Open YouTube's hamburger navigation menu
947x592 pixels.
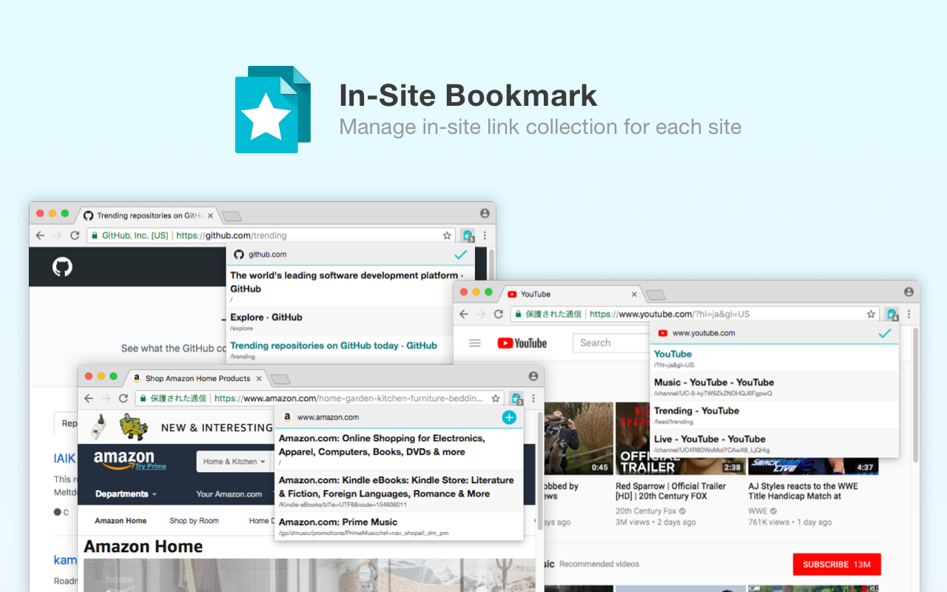474,343
